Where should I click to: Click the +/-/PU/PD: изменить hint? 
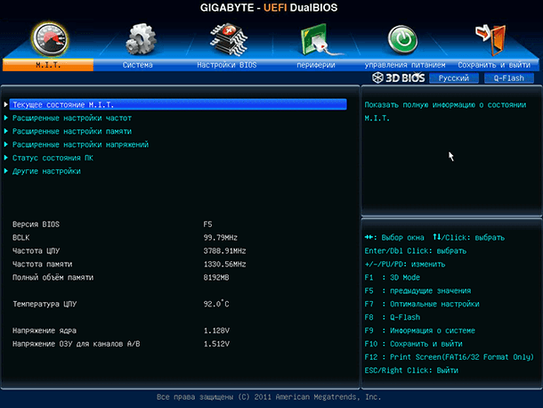point(405,265)
